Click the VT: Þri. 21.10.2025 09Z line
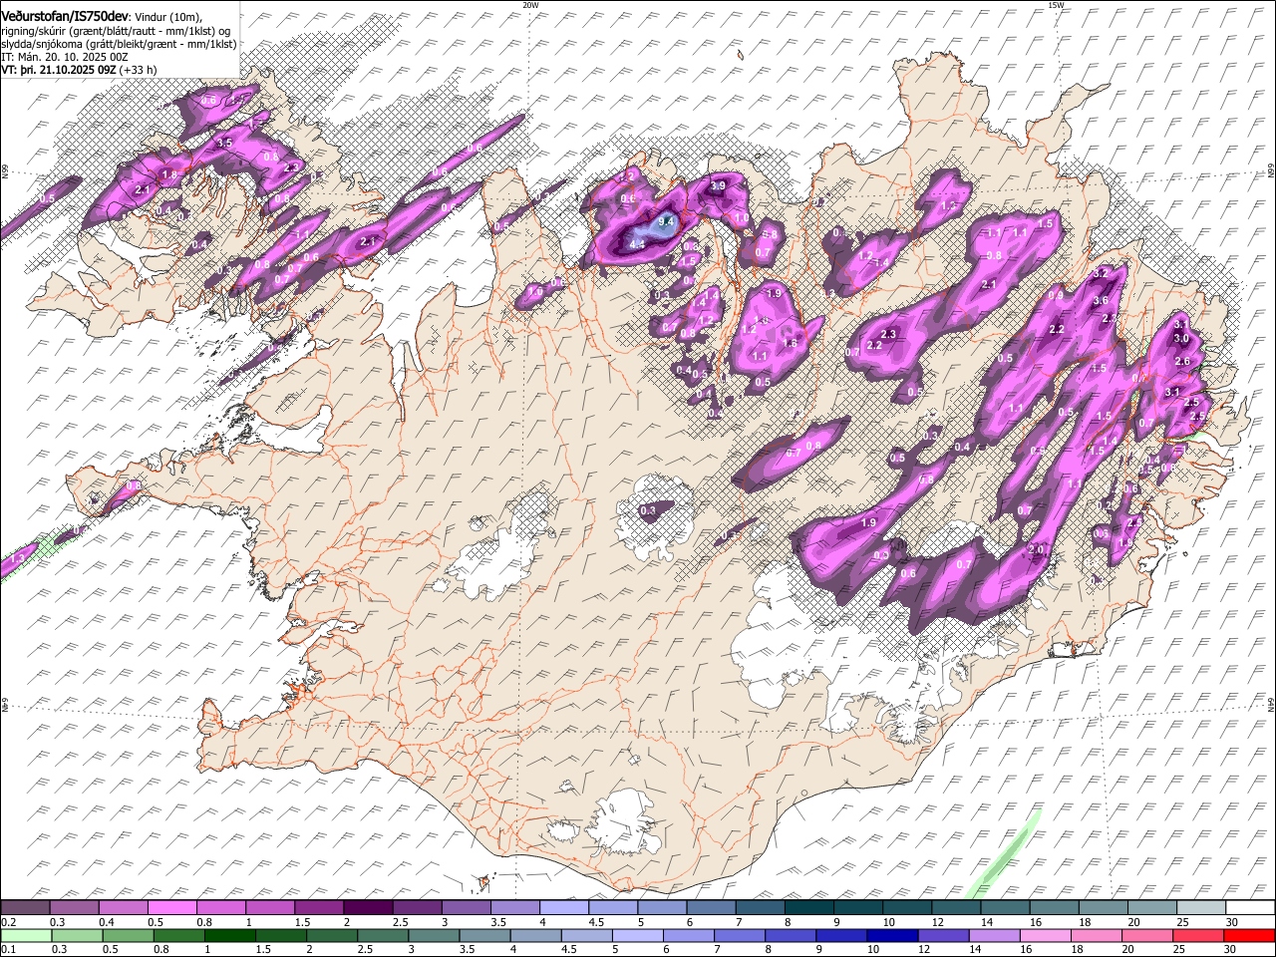 coord(79,70)
